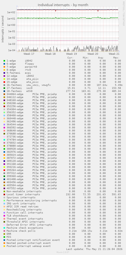Click the red Local timer interrupts swatch

(4, 194)
